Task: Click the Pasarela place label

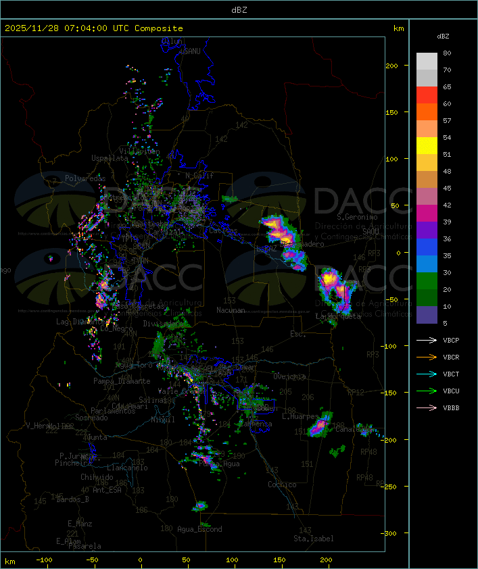Action: click(85, 546)
